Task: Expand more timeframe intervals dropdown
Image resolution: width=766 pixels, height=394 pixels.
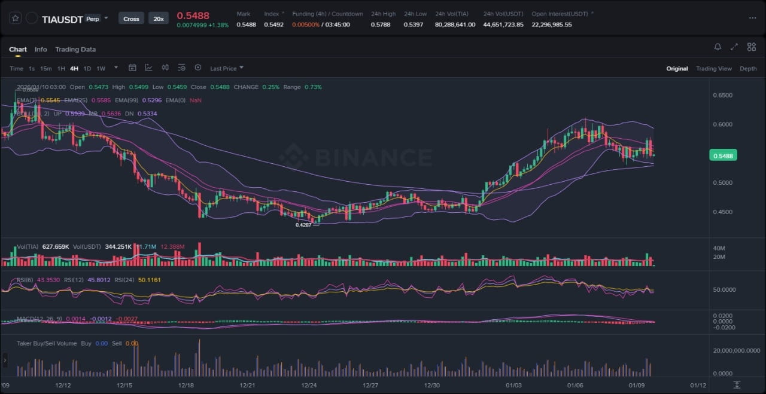Action: click(x=116, y=68)
